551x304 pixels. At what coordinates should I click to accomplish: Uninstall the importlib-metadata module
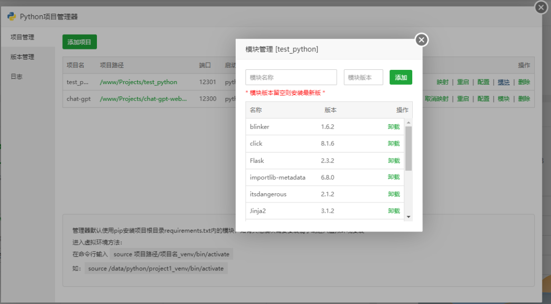click(393, 177)
